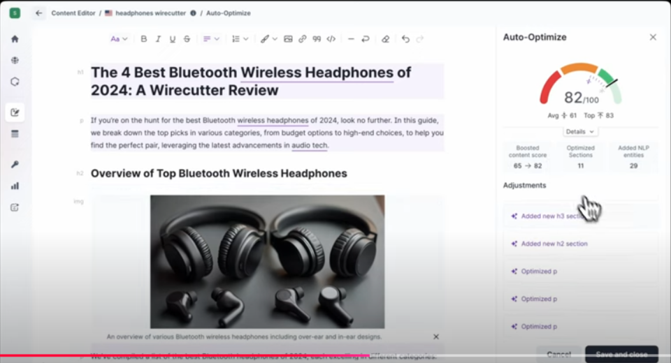Clear formatting with the eraser icon

[x=386, y=39]
